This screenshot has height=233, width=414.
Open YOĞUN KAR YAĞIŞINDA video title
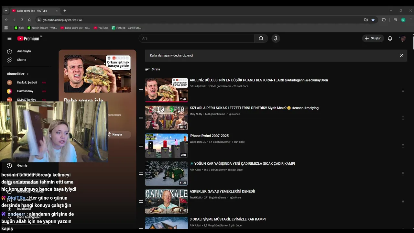[x=242, y=164]
